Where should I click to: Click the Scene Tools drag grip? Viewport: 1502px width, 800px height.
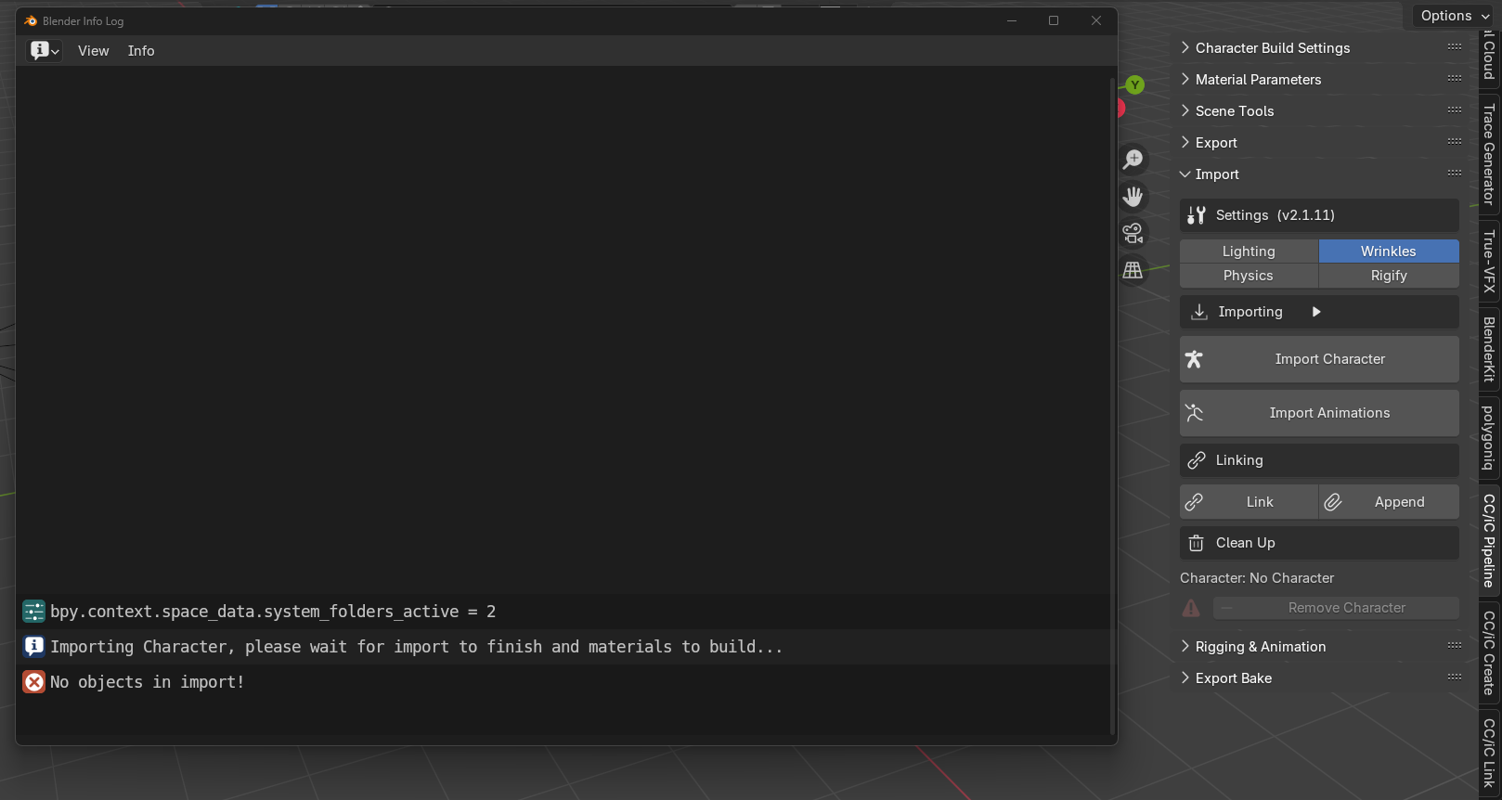[x=1454, y=110]
